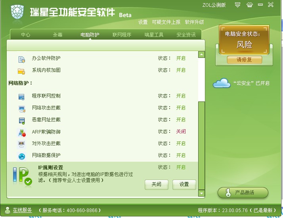Select the 恶意网址拦截 row label
Screen dimensions: 283x218
46,119
